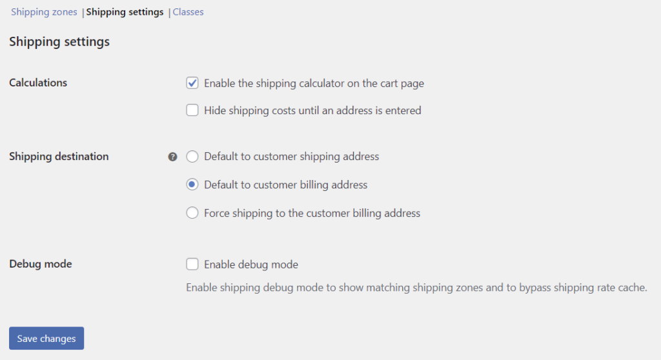Viewport: 661px width, 360px height.
Task: Select Default to customer shipping address radio
Action: (192, 156)
